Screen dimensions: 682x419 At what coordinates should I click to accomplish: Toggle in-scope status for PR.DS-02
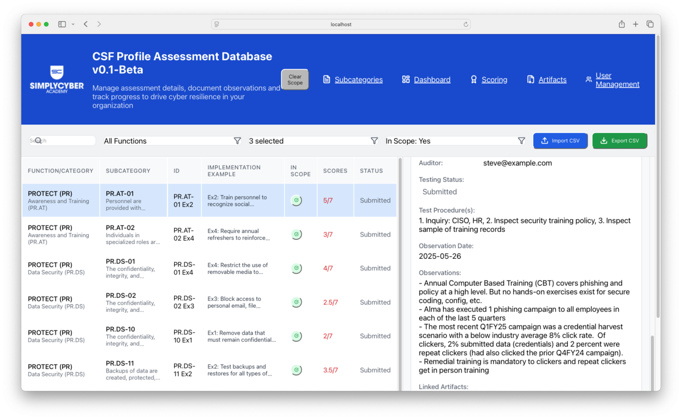[x=297, y=302]
